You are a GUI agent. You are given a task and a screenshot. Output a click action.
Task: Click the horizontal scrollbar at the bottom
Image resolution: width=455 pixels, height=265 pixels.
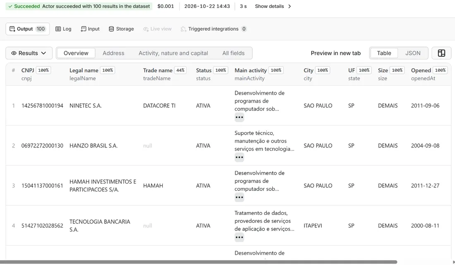coord(199,262)
